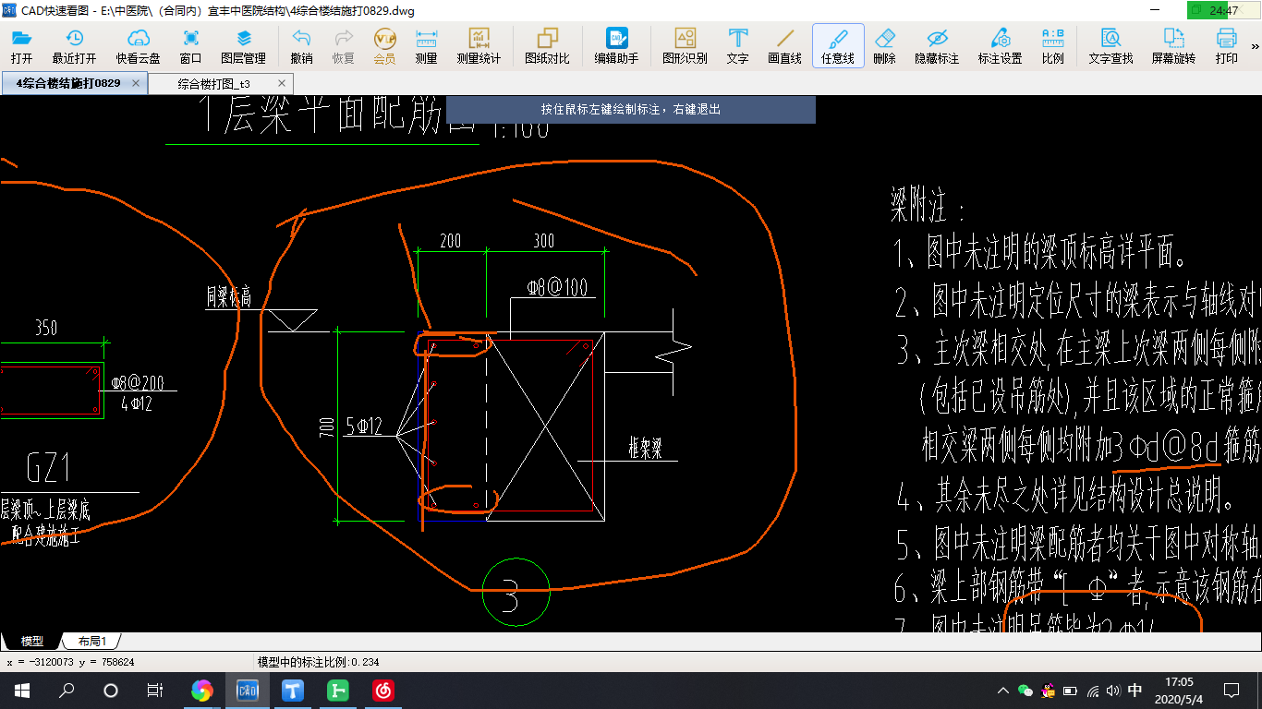The image size is (1262, 709).
Task: Open the red NetEase music taskbar icon
Action: 383,691
